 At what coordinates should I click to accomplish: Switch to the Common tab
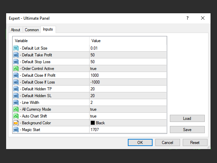[x=32, y=30]
